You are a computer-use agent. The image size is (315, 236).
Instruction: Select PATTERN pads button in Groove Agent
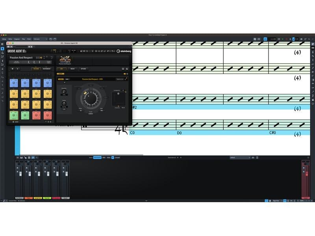tap(36, 69)
